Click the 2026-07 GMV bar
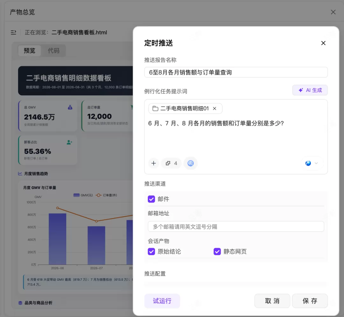The width and height of the screenshot is (344, 317). [x=96, y=245]
